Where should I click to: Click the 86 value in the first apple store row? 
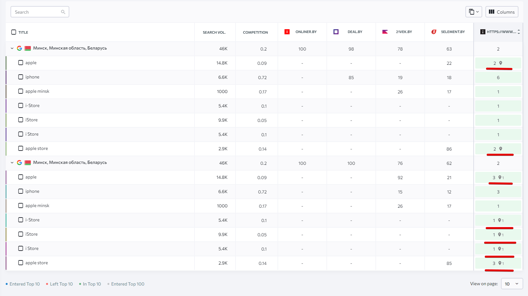click(449, 149)
